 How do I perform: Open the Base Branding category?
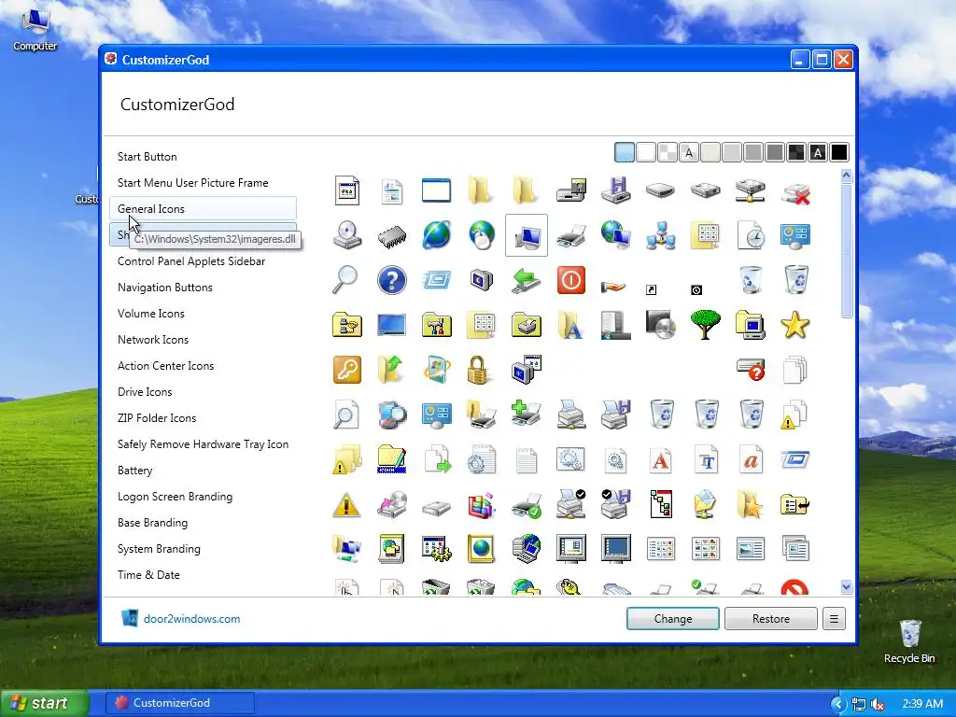[152, 523]
